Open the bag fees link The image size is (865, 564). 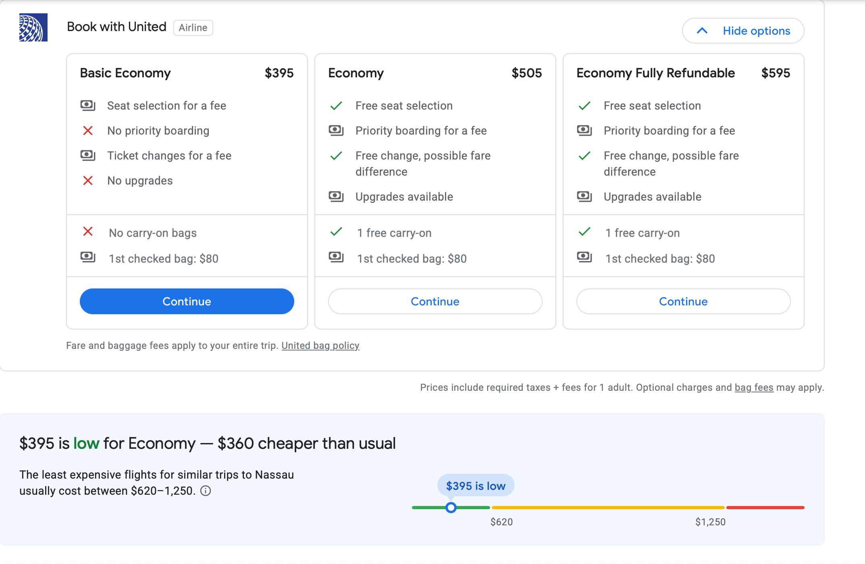(754, 388)
